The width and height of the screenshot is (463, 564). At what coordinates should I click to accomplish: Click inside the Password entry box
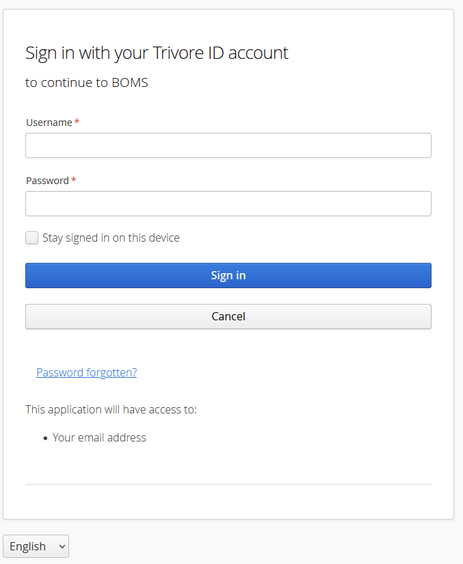click(228, 203)
